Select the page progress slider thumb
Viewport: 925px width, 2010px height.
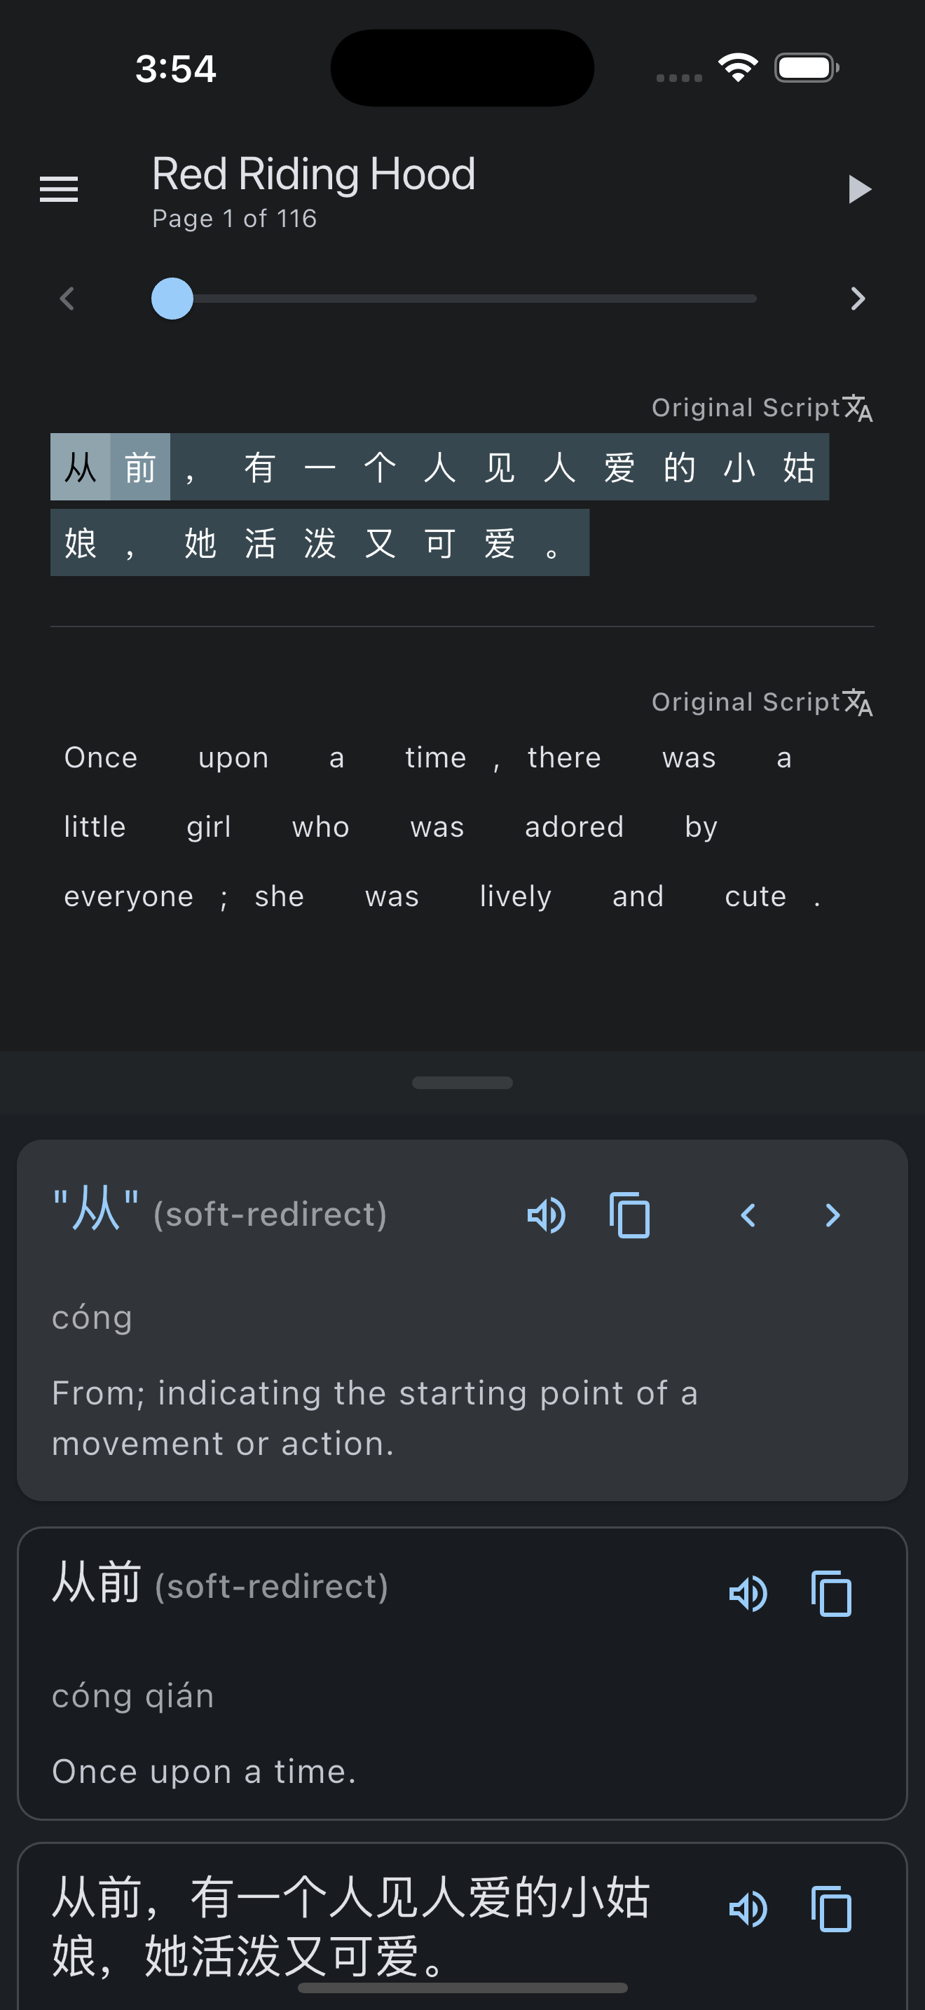(x=172, y=298)
